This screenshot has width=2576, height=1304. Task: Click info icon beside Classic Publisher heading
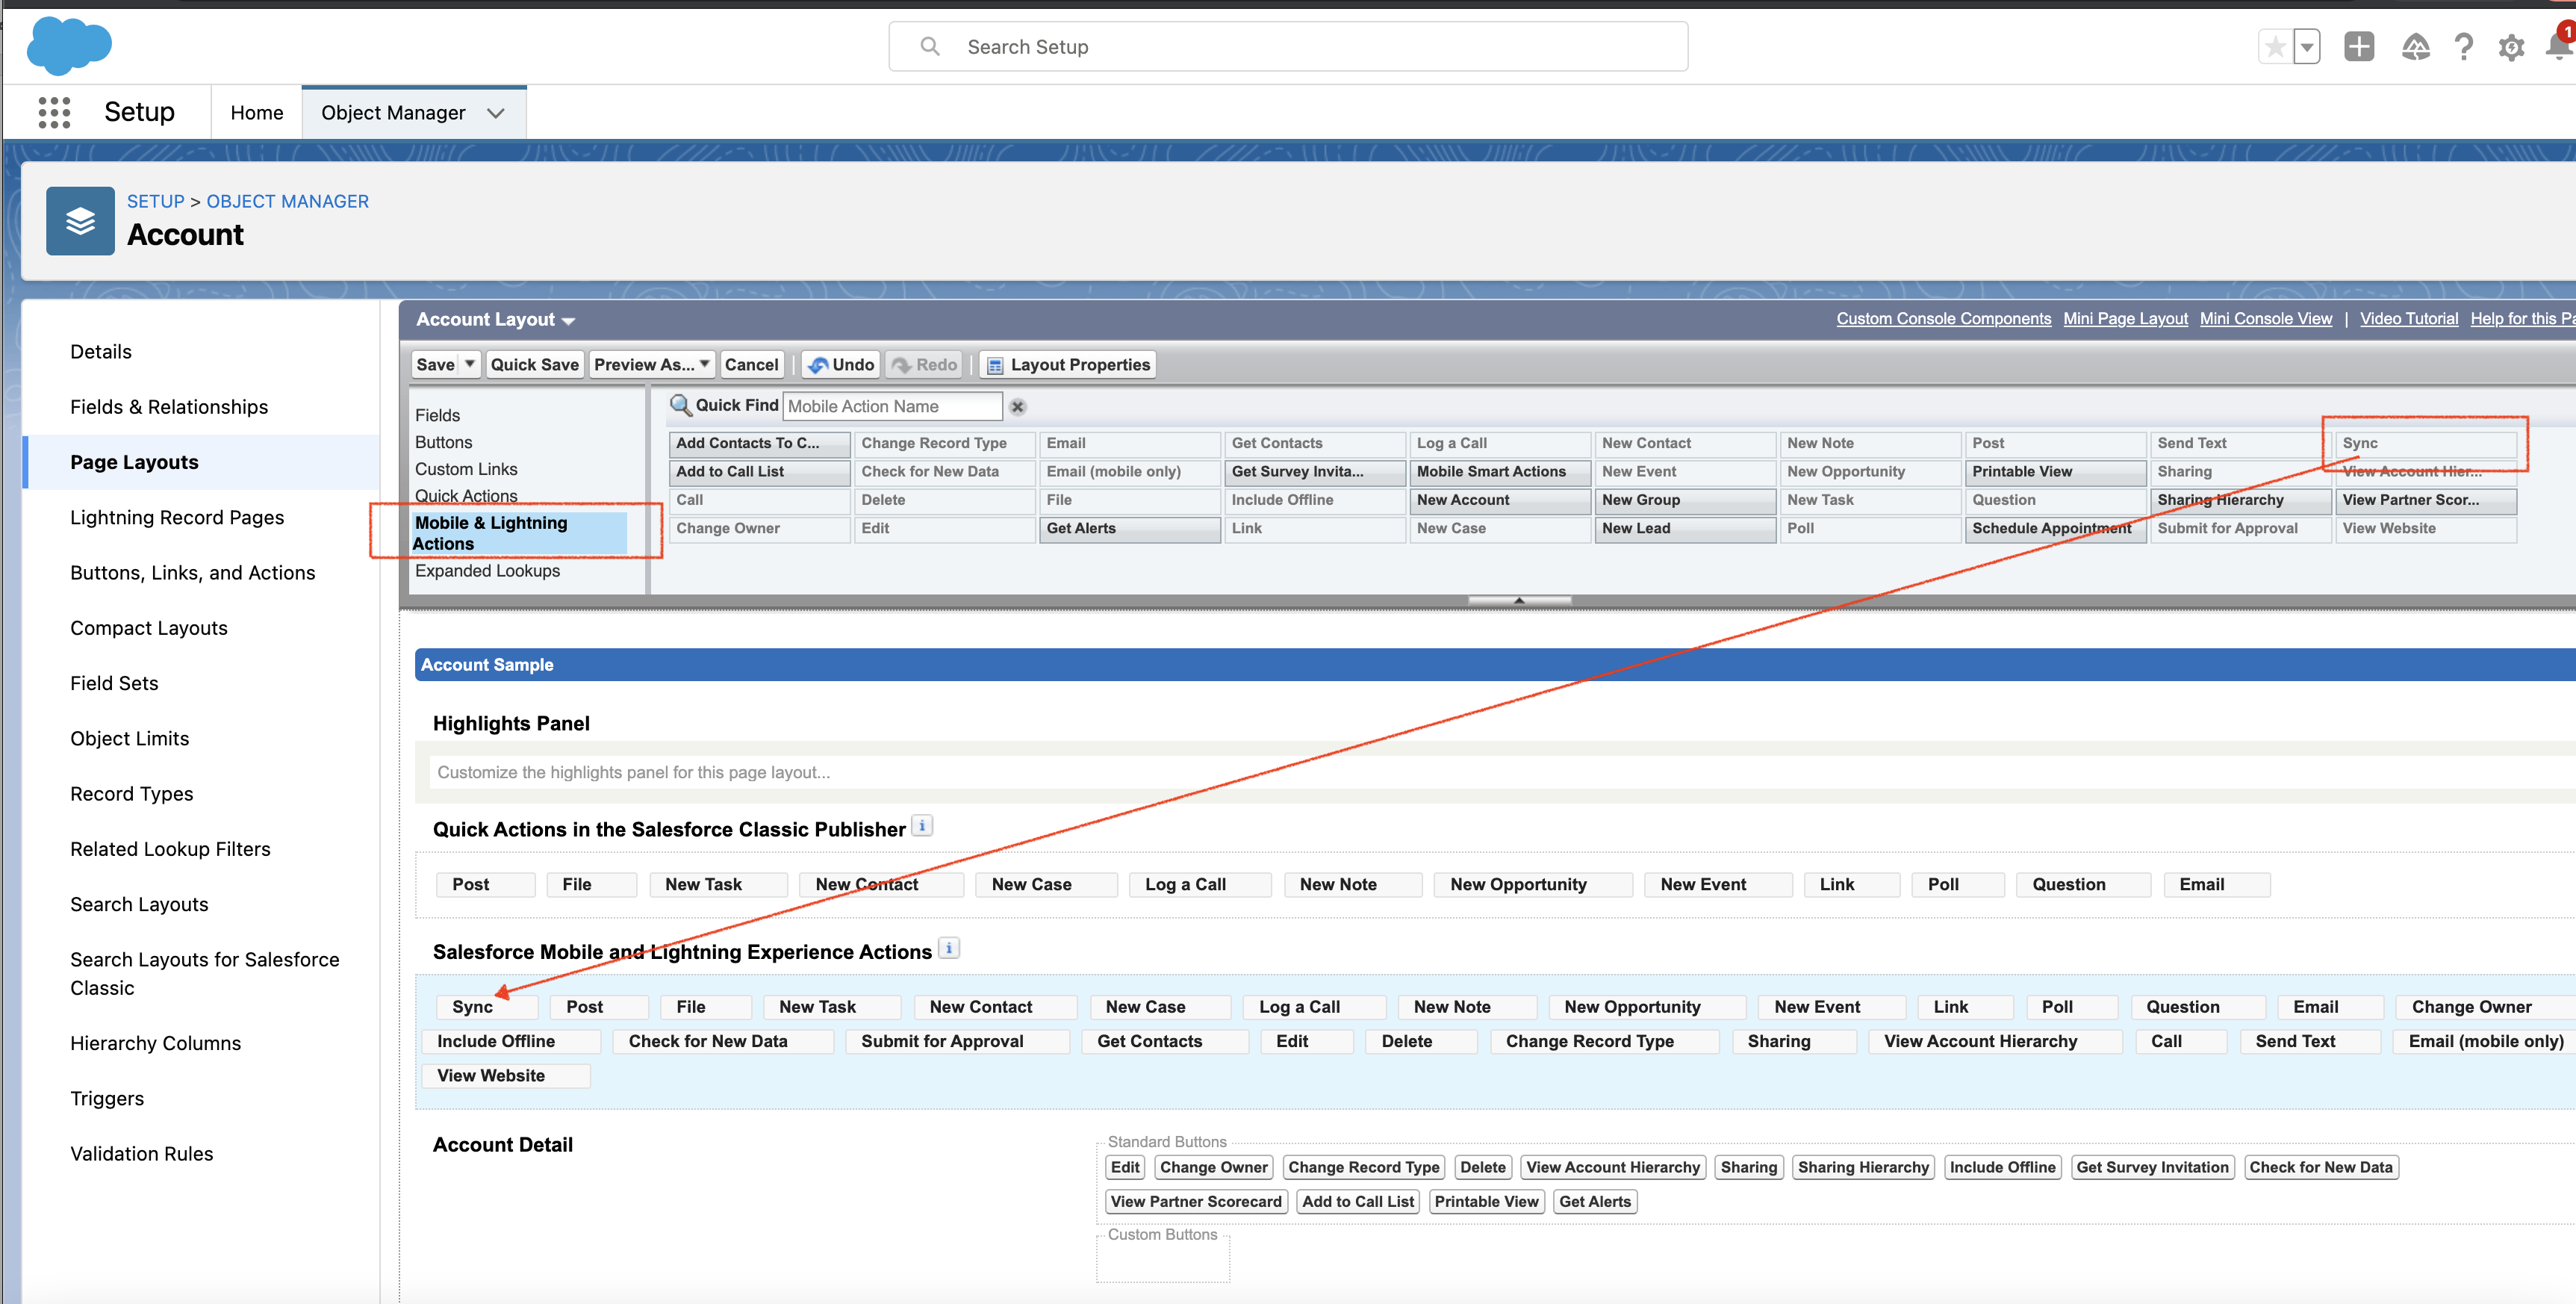tap(922, 826)
